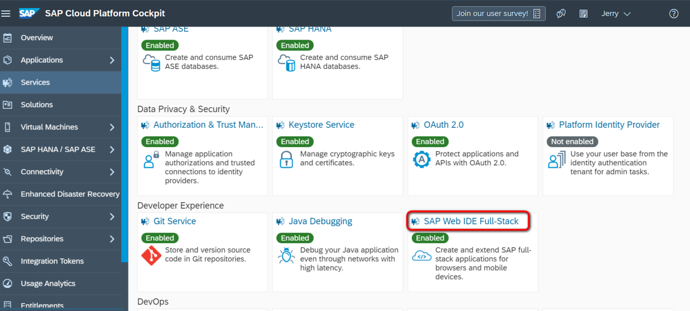
Task: Open the Platform Identity Provider link
Action: 609,125
